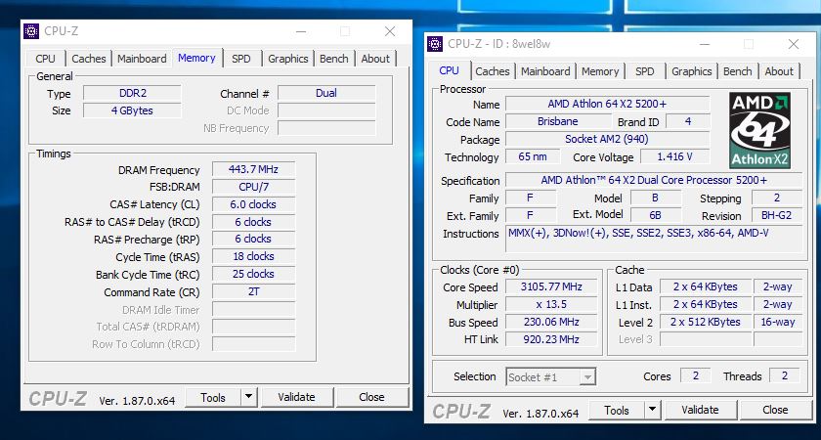Click the 25 clocks Bank Cycle Time value

click(253, 274)
